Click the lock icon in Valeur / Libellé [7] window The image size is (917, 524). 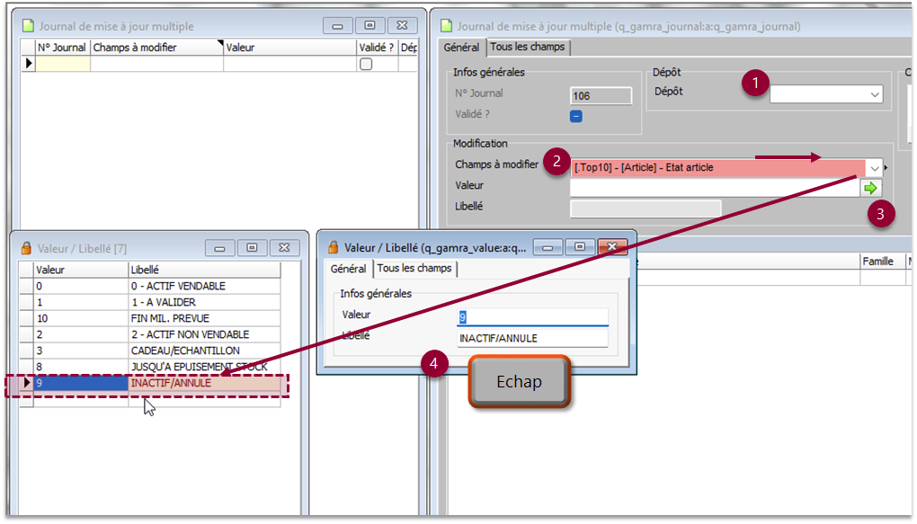27,247
